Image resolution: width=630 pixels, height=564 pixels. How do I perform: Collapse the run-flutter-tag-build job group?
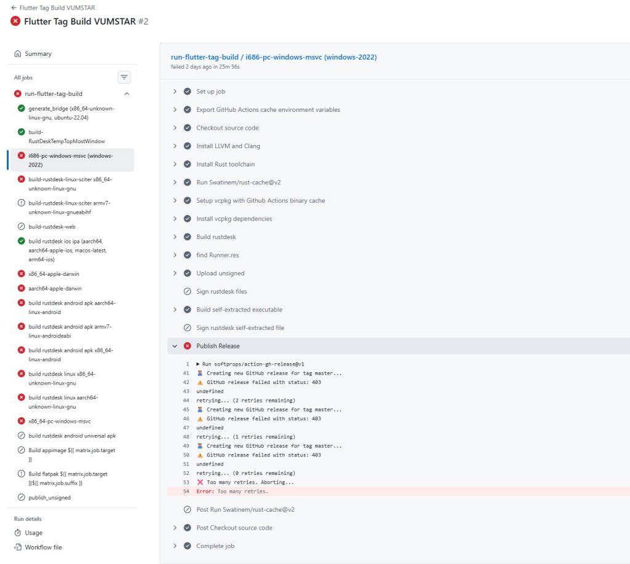tap(127, 94)
